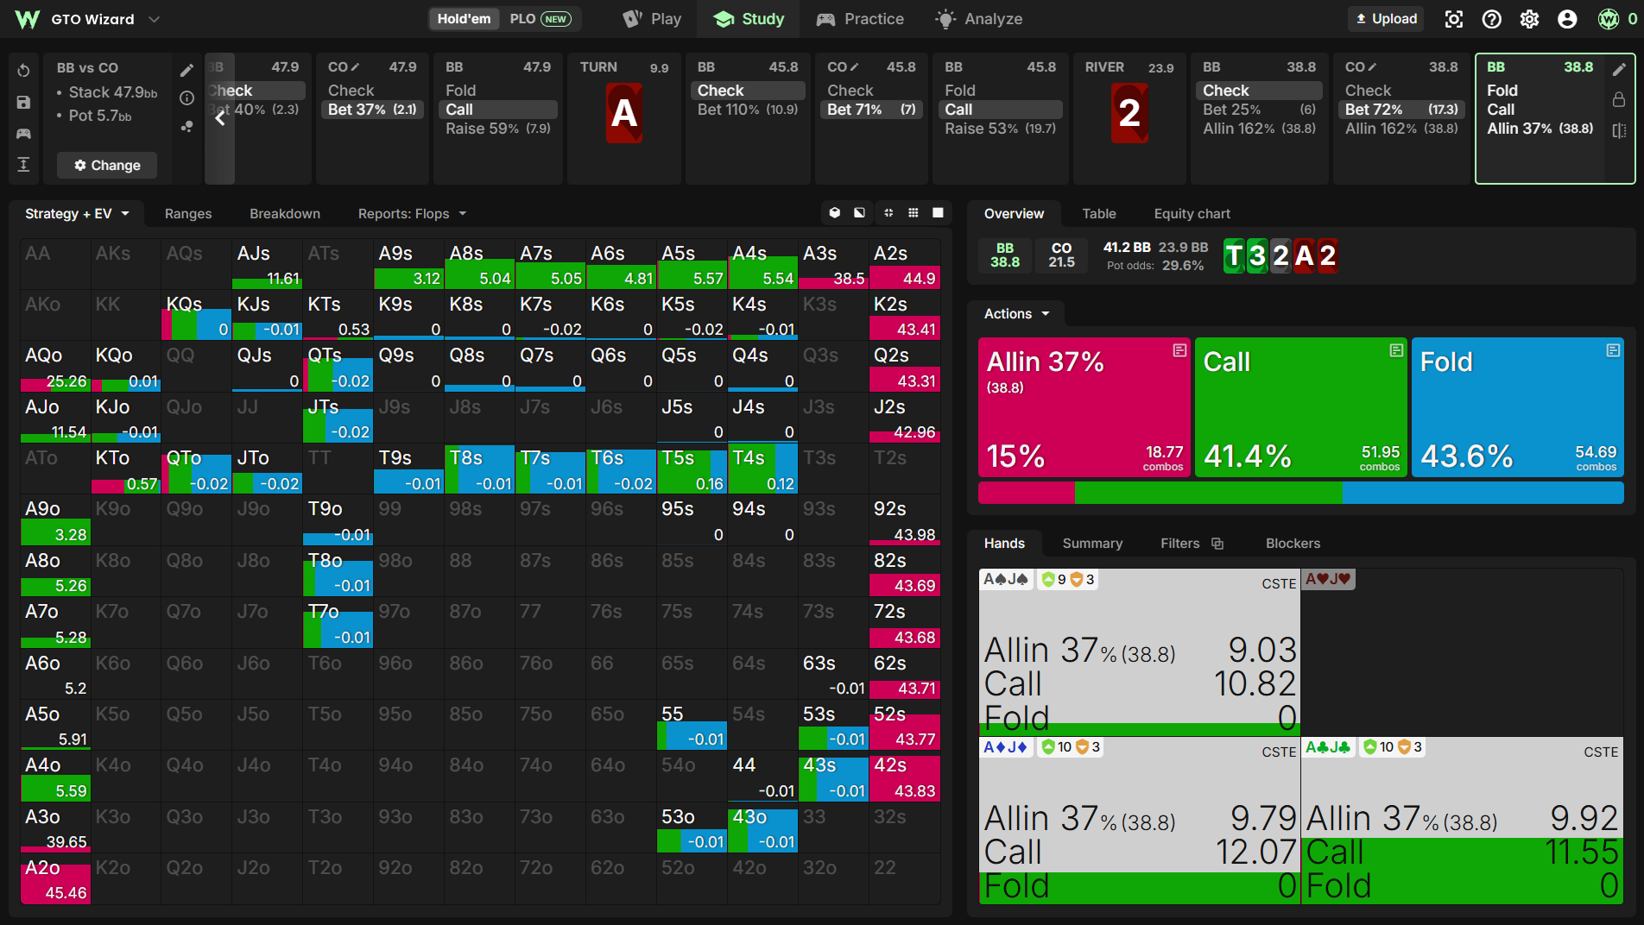Click the save floppy-disk icon
The height and width of the screenshot is (925, 1644).
[24, 103]
